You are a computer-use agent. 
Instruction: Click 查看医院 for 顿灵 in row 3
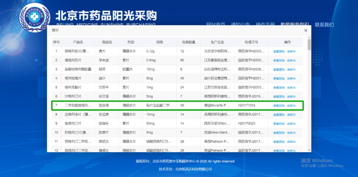(278, 70)
